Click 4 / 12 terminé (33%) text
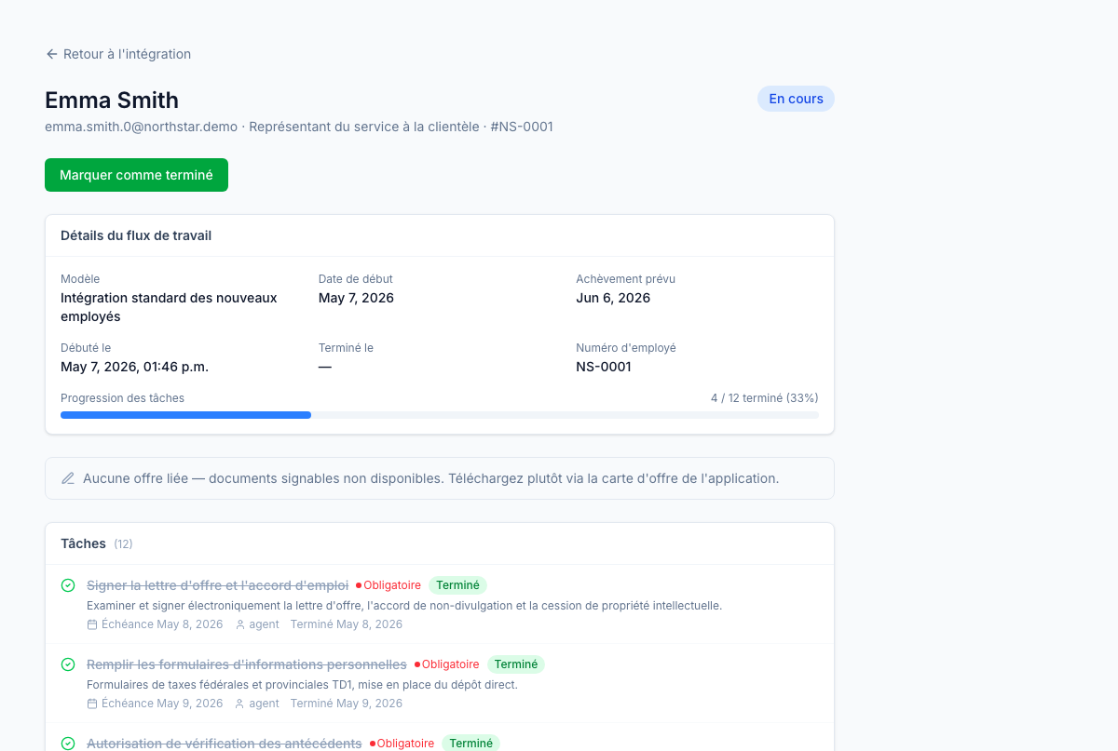The width and height of the screenshot is (1118, 751). point(765,398)
